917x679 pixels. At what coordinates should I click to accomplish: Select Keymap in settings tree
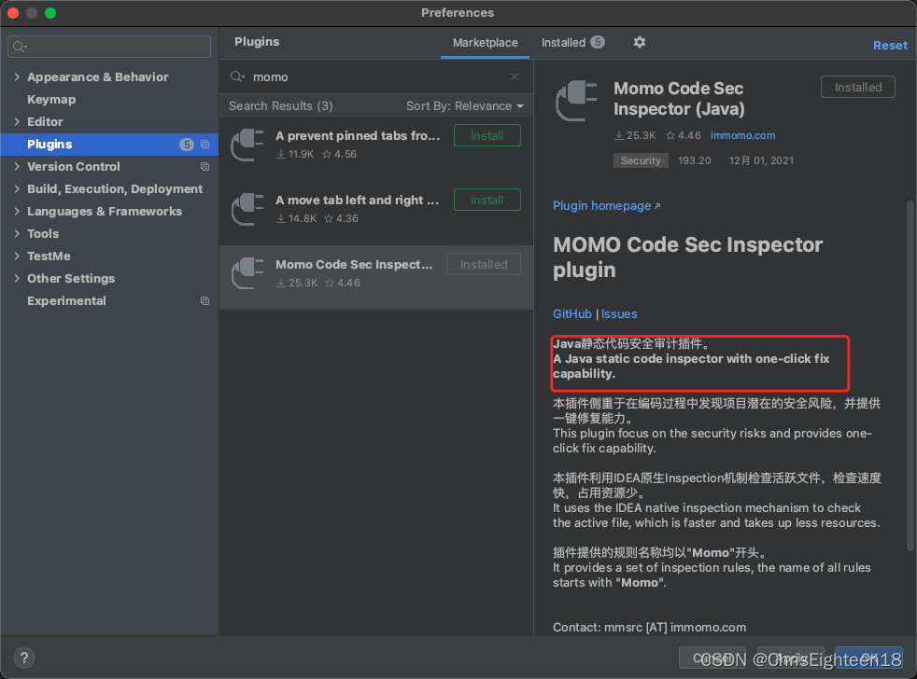tap(51, 100)
